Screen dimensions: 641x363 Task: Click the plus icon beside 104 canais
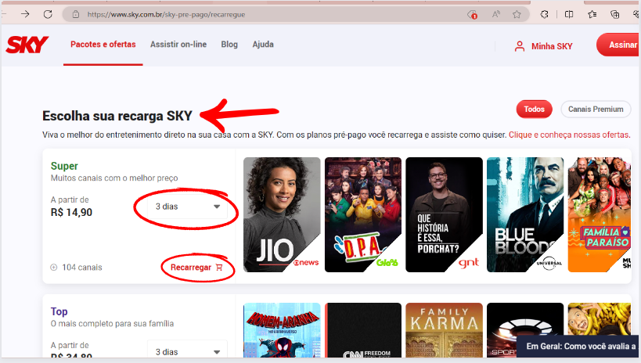[53, 268]
